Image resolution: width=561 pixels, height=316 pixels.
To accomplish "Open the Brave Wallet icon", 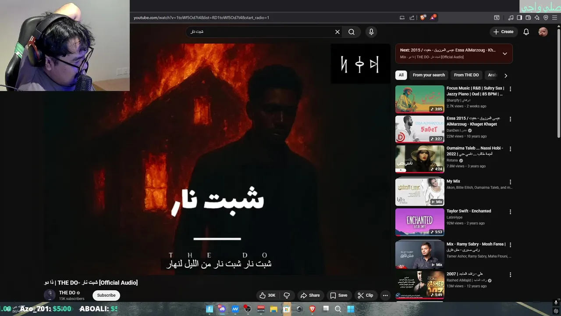I will point(528,18).
